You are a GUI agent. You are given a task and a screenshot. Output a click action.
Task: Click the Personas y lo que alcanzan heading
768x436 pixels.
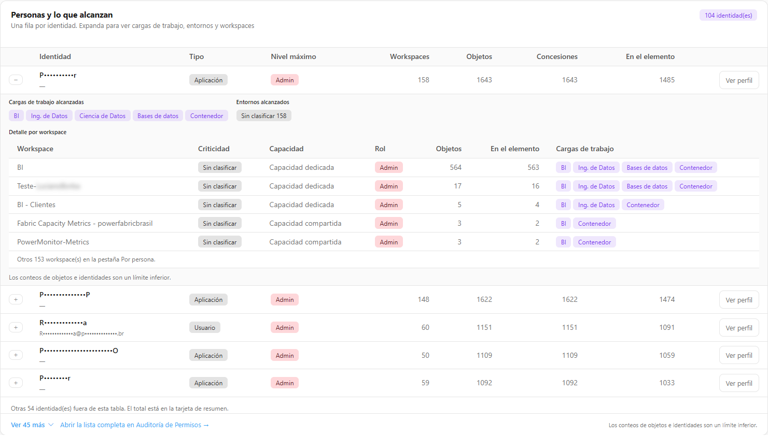(x=62, y=15)
